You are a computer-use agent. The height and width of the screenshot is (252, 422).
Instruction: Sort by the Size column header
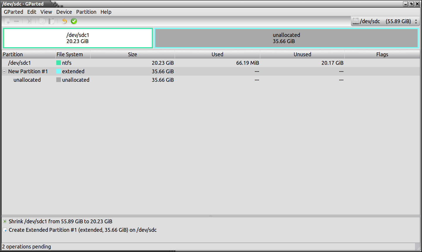pyautogui.click(x=132, y=55)
